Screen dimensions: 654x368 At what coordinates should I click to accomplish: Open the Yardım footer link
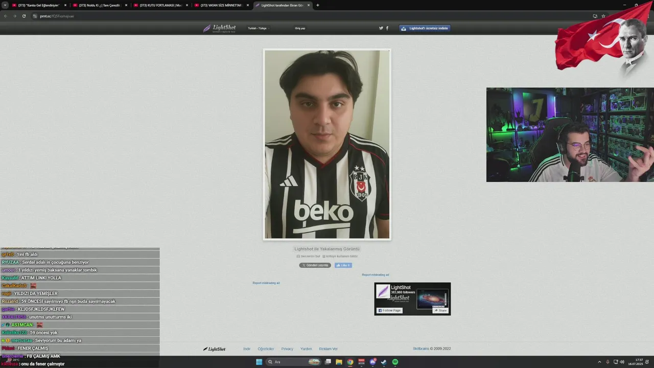click(x=306, y=349)
